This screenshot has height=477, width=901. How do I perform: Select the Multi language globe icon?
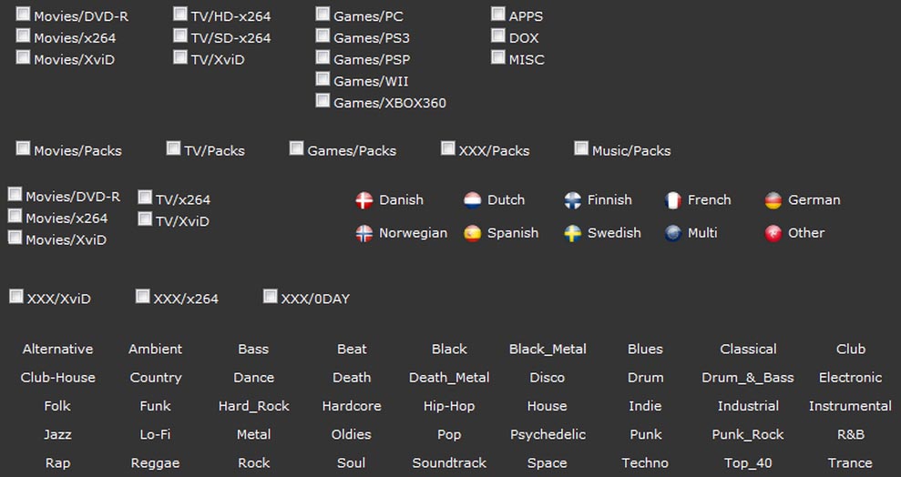click(x=673, y=234)
